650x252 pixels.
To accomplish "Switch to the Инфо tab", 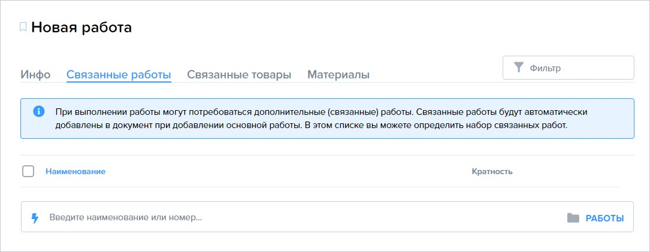I will pyautogui.click(x=36, y=75).
